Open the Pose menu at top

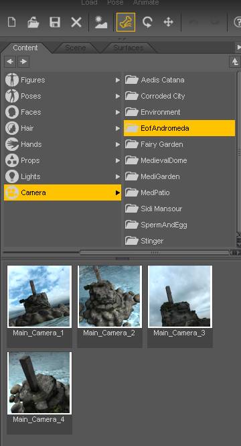coord(115,3)
